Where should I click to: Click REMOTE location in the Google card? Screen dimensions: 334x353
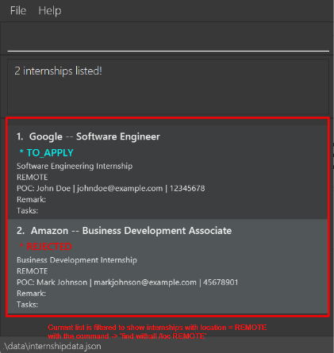(33, 177)
